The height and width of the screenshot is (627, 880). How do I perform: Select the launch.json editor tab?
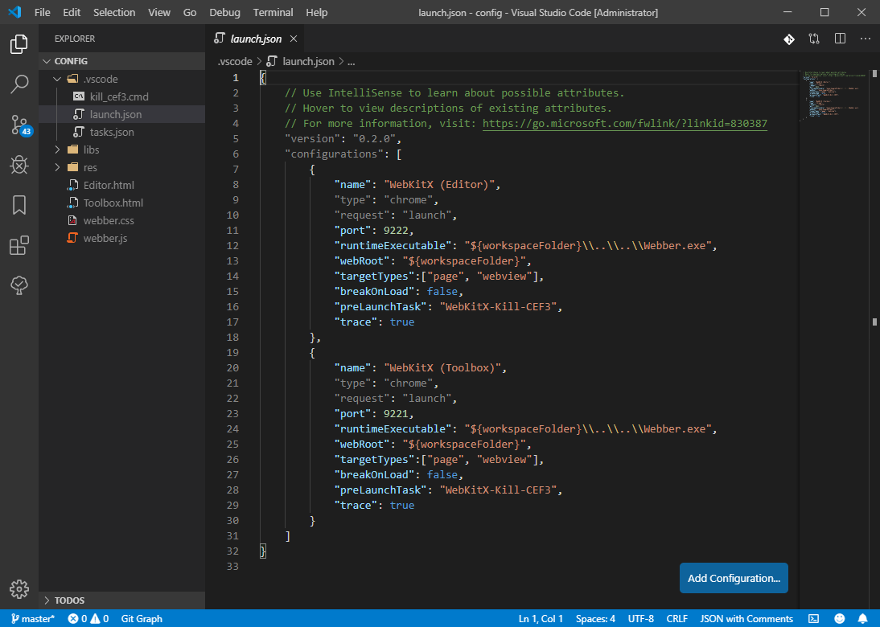coord(256,39)
